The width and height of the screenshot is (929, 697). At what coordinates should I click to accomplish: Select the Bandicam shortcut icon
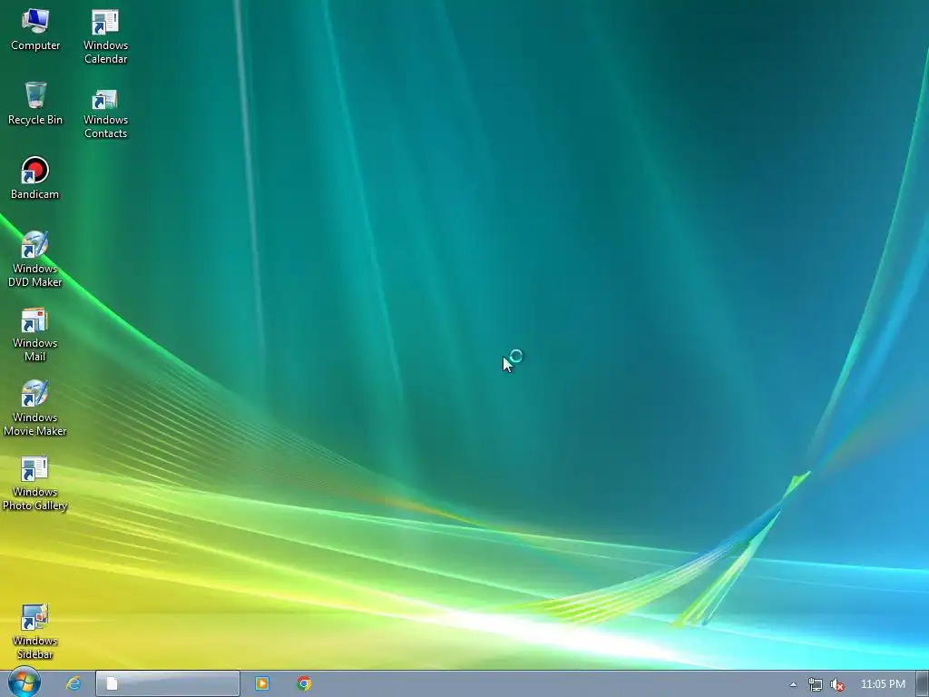click(x=35, y=178)
